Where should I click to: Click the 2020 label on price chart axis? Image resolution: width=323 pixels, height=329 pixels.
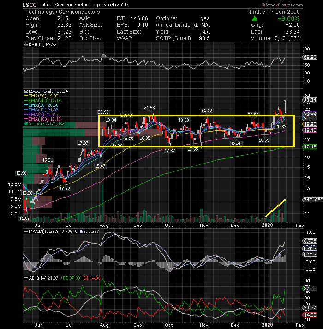(268, 225)
